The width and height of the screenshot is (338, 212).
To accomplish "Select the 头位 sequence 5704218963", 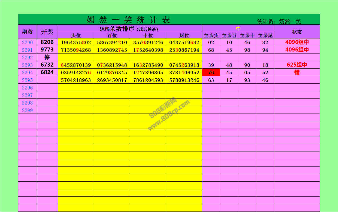I will 76,80.
